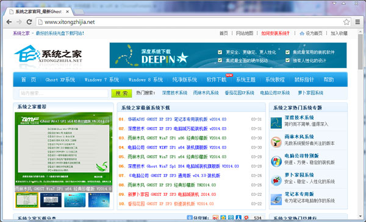
Task: Open item 05 雨林木风 Win7 SP1 x64
Action: [x=177, y=156]
